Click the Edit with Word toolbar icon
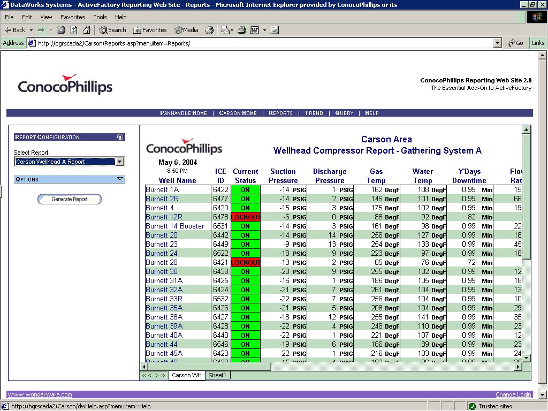Image resolution: width=548 pixels, height=411 pixels. point(255,30)
